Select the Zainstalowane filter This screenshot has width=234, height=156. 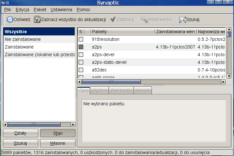pyautogui.click(x=39, y=47)
